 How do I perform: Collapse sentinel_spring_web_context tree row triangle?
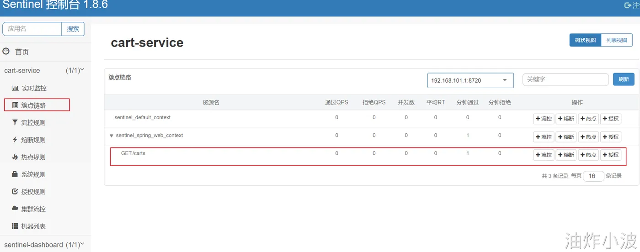(x=111, y=136)
